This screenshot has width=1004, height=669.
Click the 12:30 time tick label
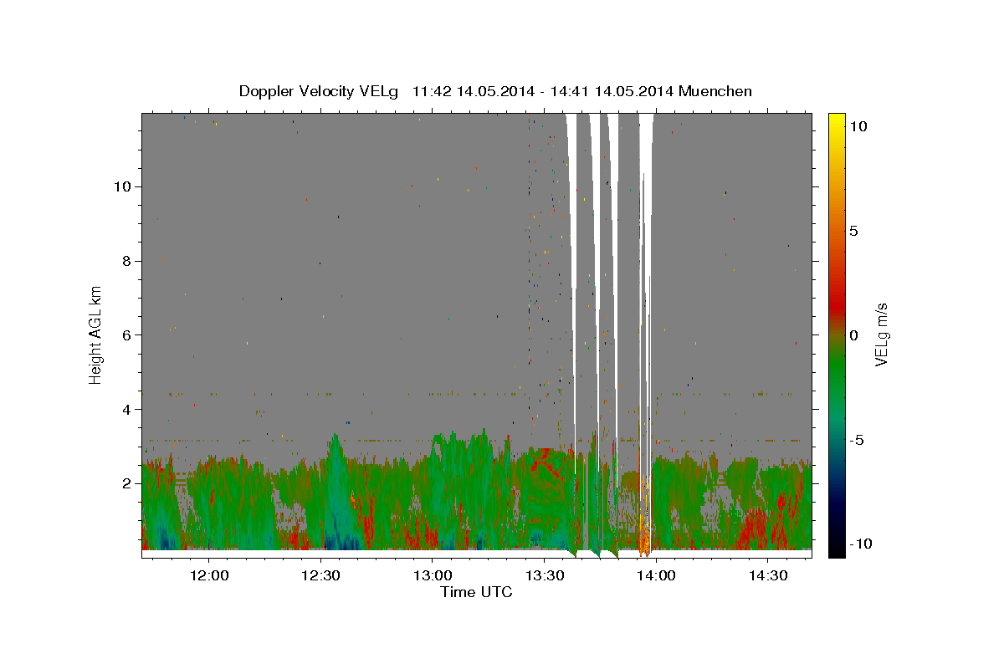320,575
